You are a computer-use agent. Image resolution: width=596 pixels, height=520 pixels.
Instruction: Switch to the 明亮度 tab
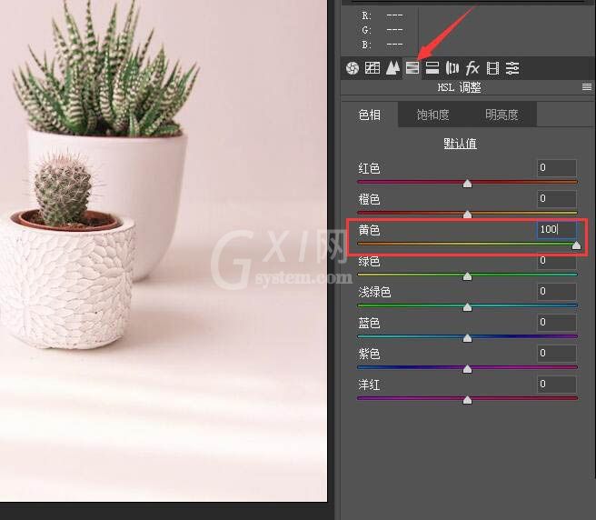click(502, 115)
